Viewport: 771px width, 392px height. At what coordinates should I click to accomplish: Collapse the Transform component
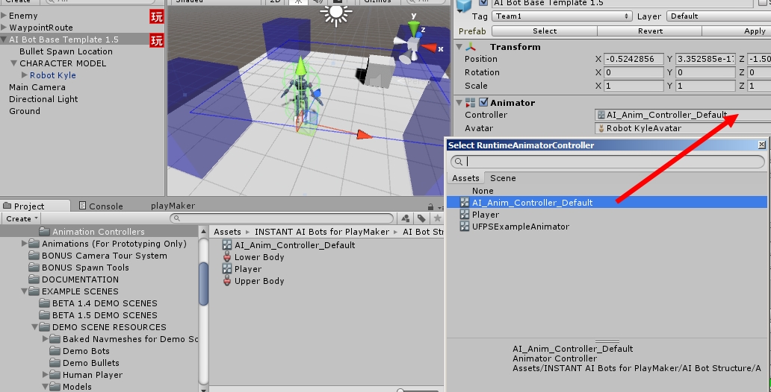click(459, 47)
